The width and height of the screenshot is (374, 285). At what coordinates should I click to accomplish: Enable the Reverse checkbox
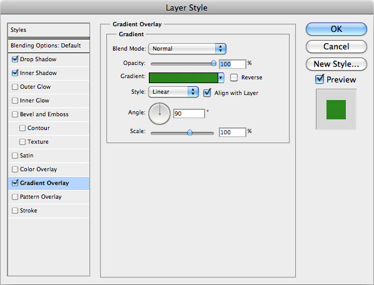coord(234,77)
